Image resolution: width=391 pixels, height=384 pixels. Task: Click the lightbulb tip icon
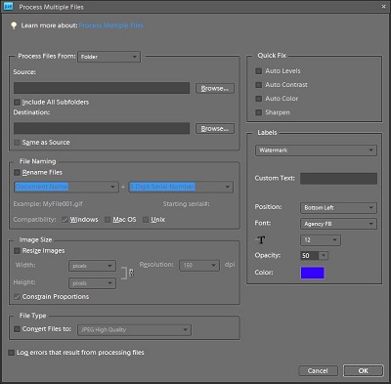click(14, 25)
